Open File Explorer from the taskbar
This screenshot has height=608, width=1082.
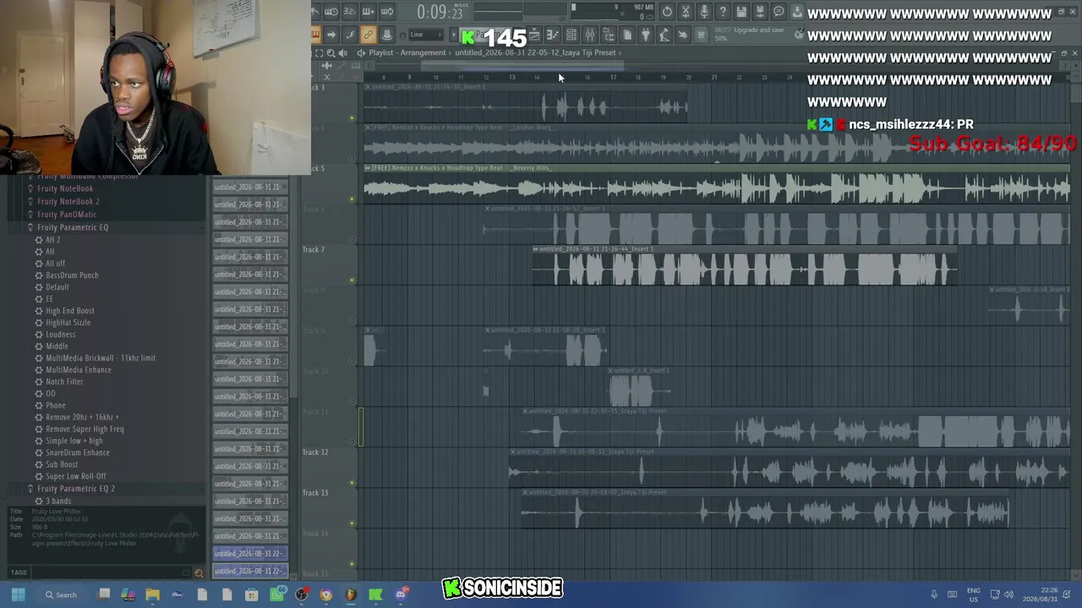(152, 594)
